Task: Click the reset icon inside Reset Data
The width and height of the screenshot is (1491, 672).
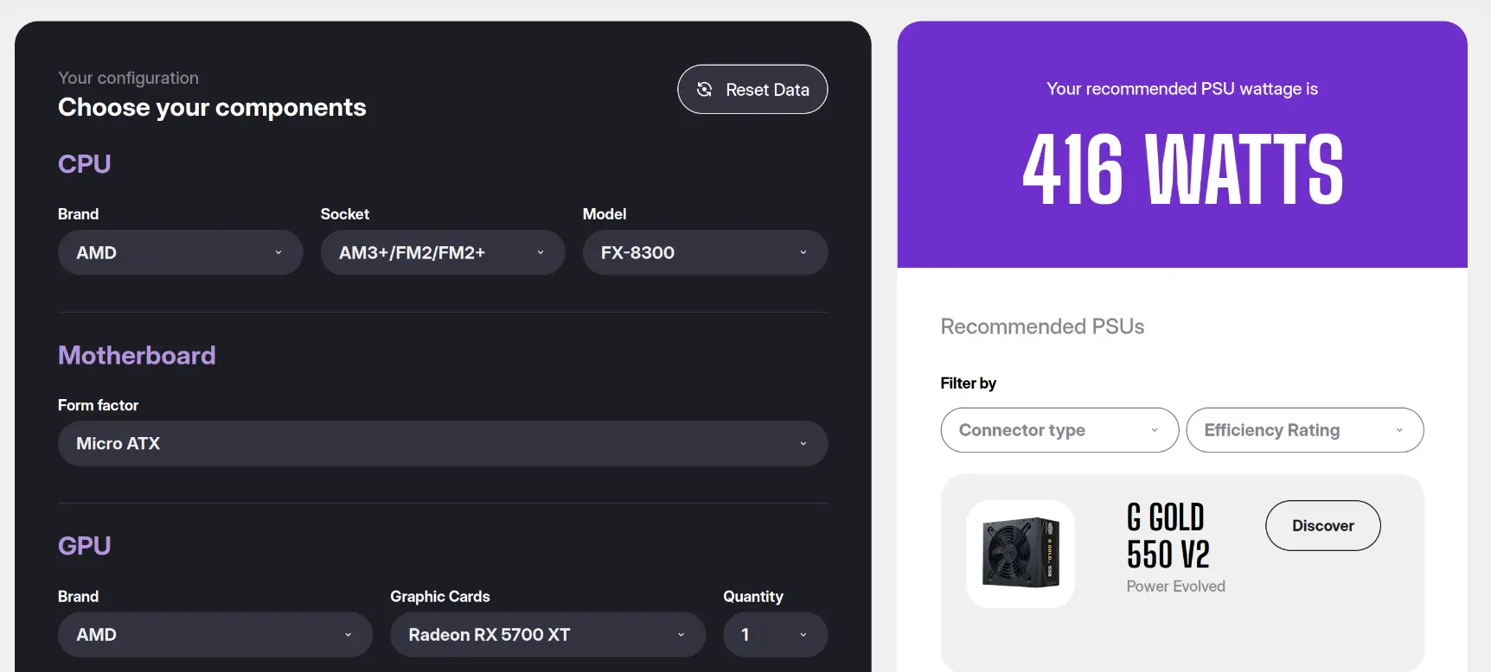Action: coord(704,89)
